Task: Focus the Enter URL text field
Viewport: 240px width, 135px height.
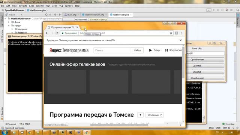Action: pyautogui.click(x=205, y=53)
